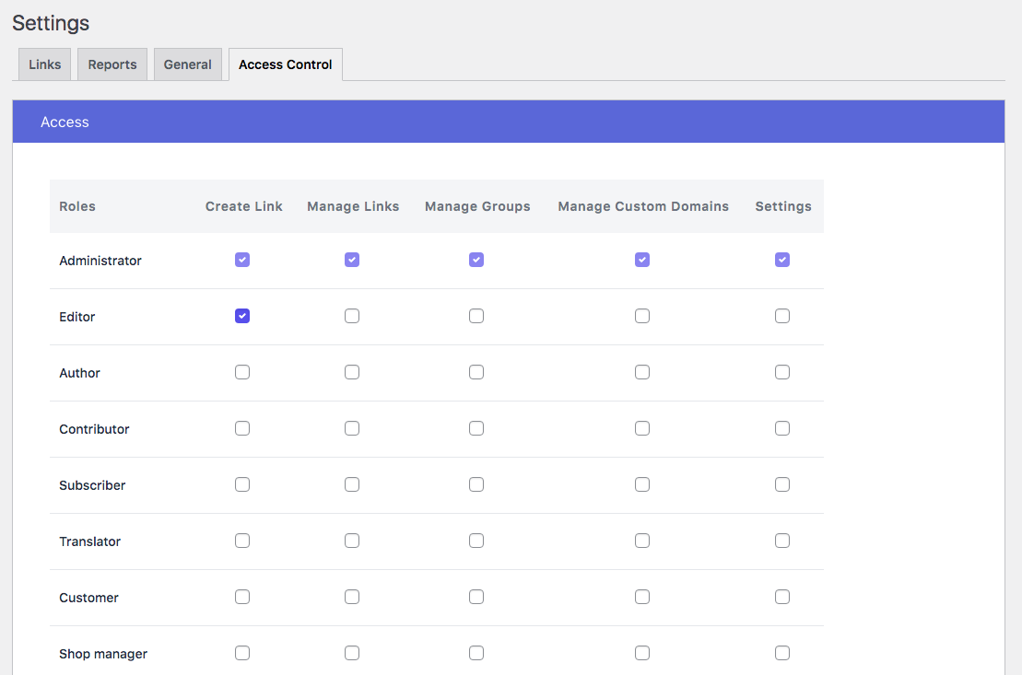Disable Manage Groups for Administrator

point(476,260)
